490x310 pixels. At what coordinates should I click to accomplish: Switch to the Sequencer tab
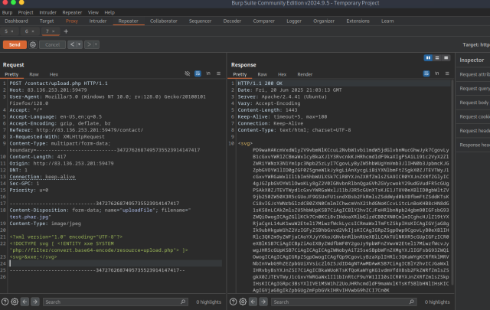200,21
